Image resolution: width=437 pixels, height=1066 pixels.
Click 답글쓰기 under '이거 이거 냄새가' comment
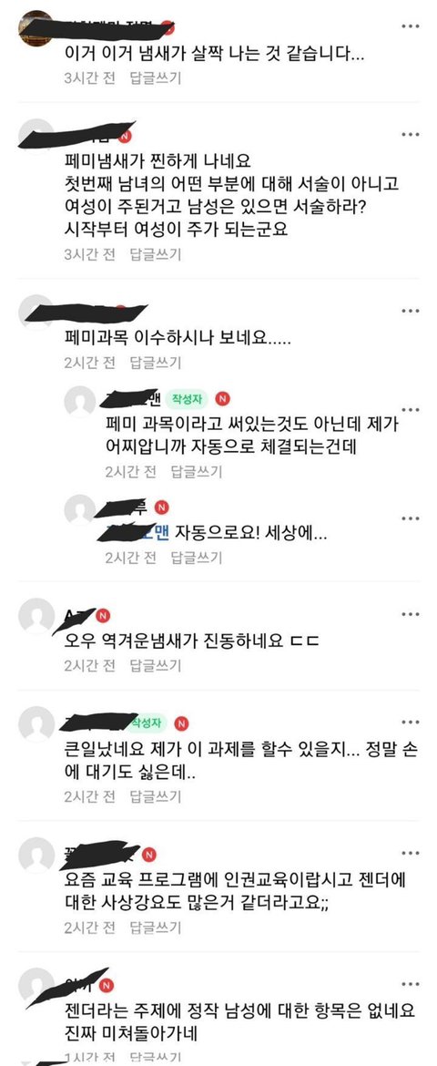pyautogui.click(x=156, y=77)
